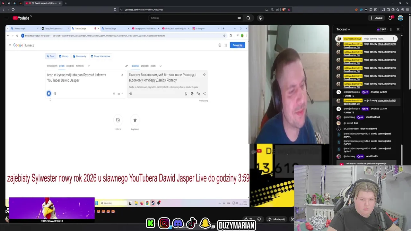Open the Instagram overlay icon
Screen dimensions: 411x231
(x=164, y=223)
